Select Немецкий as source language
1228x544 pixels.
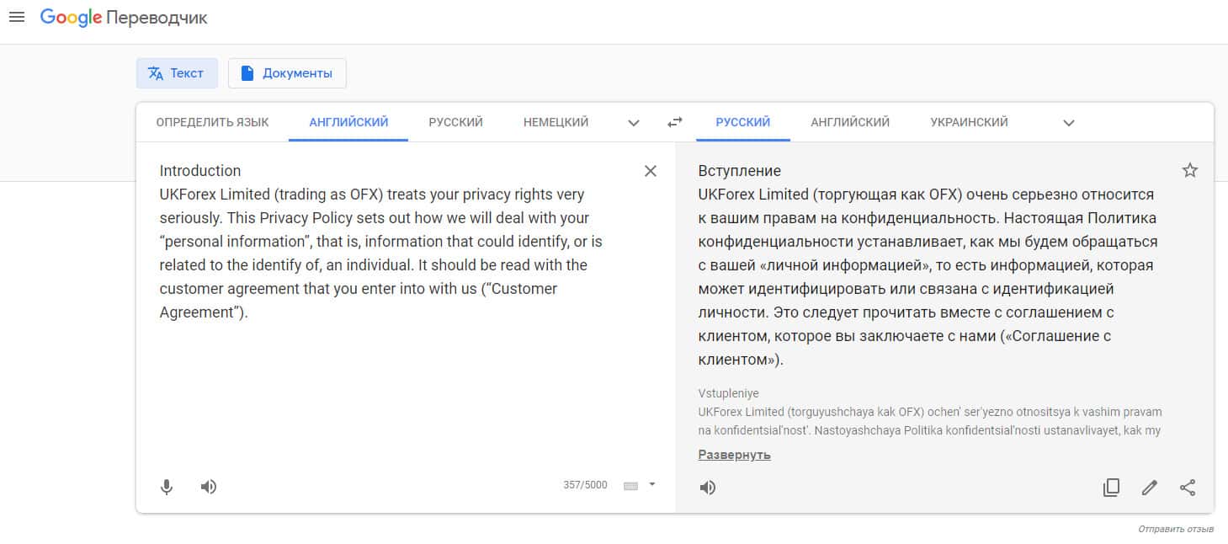pyautogui.click(x=556, y=122)
